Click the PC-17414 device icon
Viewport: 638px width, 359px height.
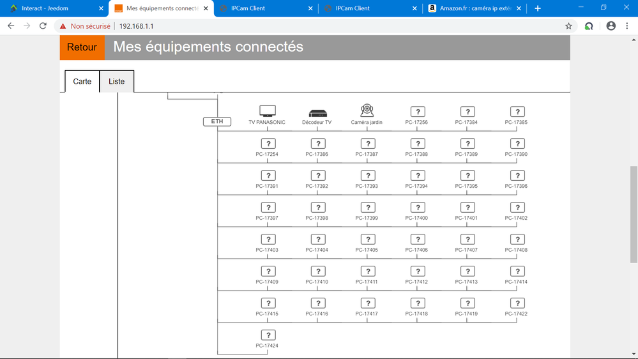[517, 271]
